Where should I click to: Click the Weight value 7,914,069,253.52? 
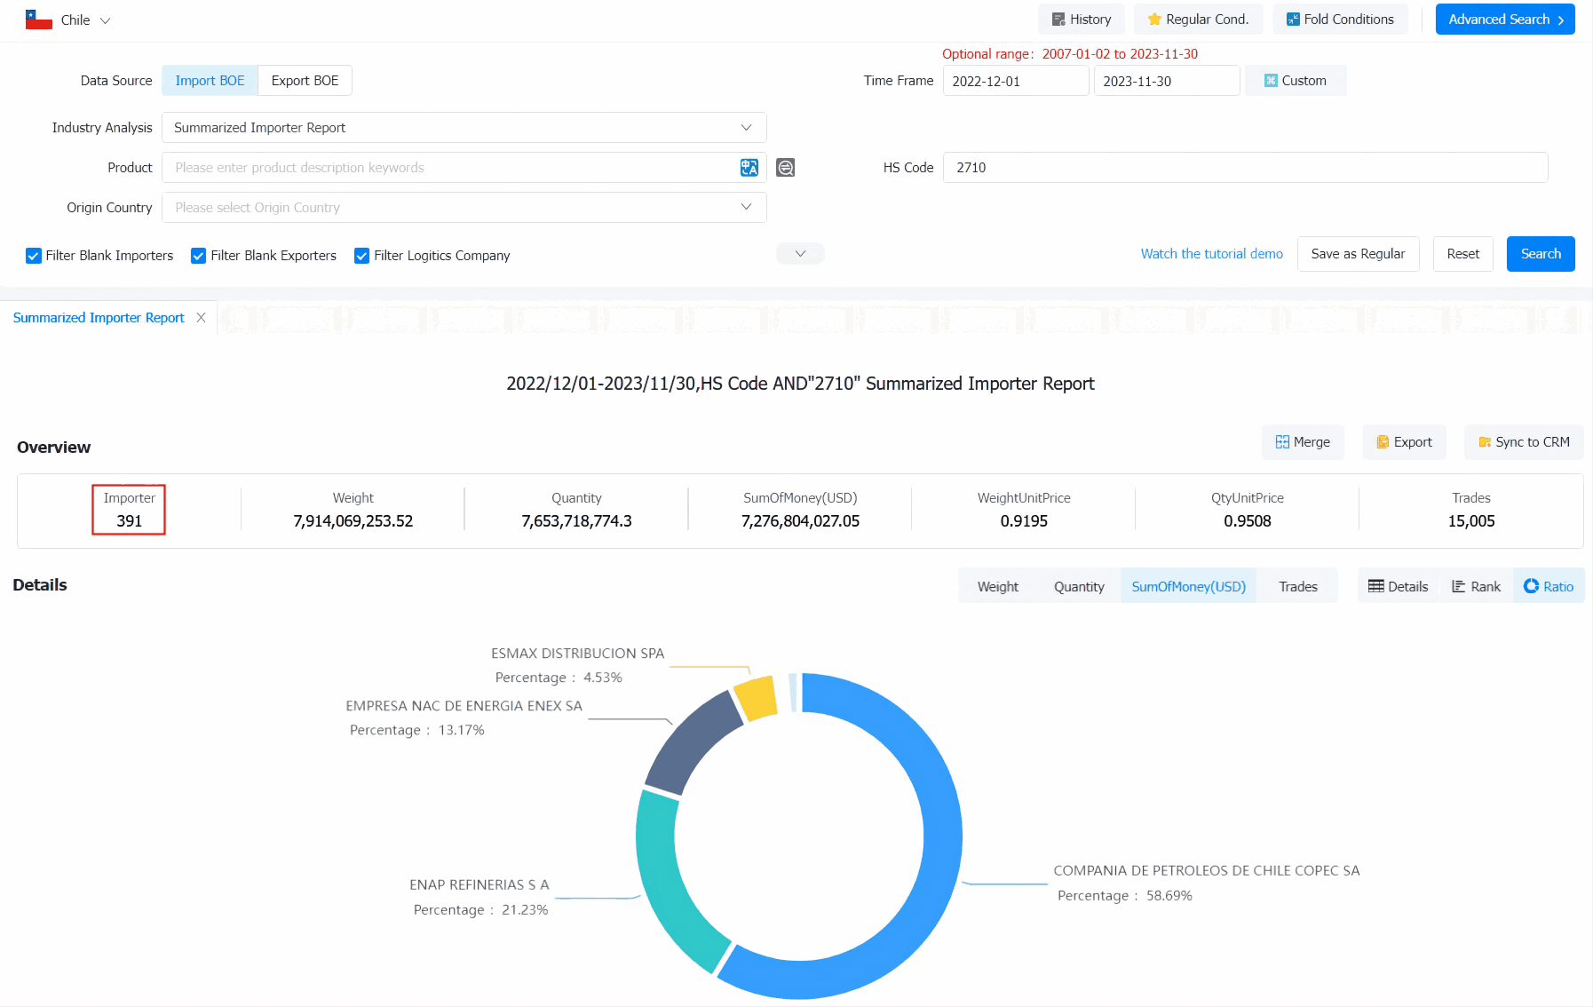click(353, 521)
